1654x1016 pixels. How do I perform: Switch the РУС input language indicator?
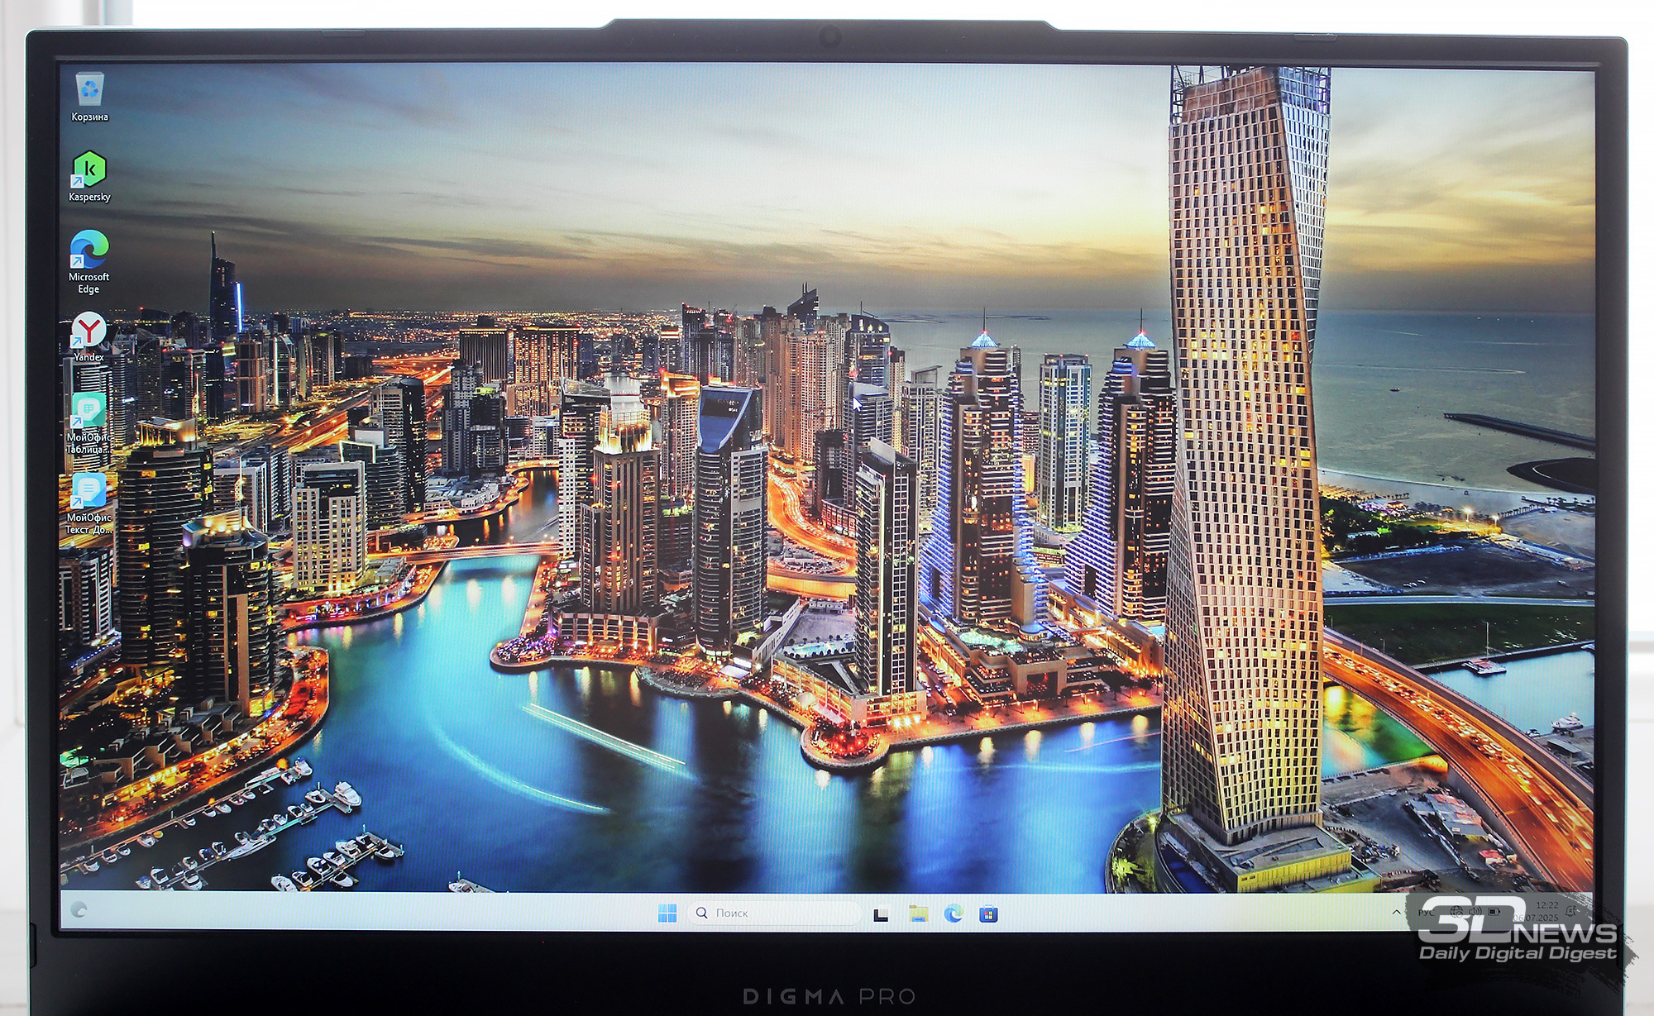pyautogui.click(x=1426, y=913)
